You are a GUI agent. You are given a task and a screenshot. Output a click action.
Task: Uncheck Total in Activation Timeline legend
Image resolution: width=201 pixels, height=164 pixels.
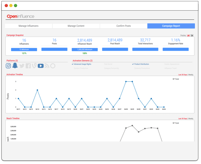(x=173, y=79)
